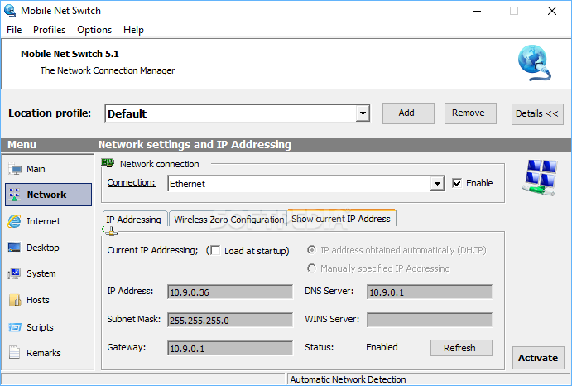
Task: Select Manually specified IP Addressing option
Action: point(311,268)
